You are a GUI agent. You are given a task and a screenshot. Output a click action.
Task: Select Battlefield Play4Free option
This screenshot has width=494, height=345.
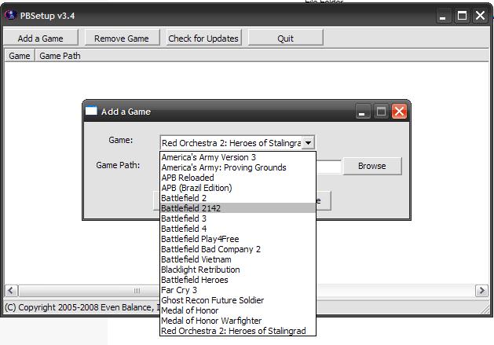click(237, 239)
